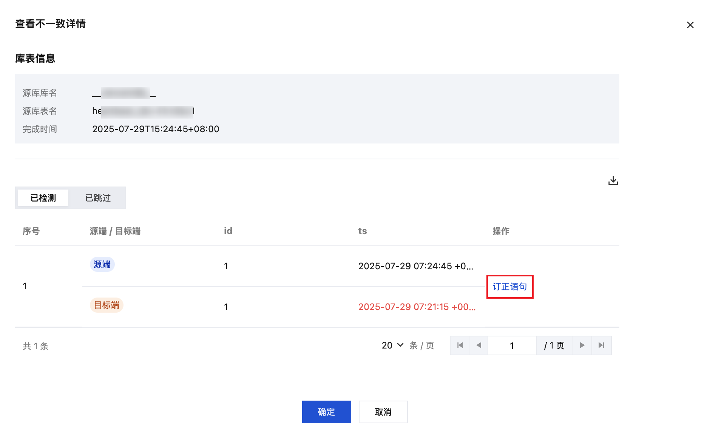Go to the next page arrow

582,345
